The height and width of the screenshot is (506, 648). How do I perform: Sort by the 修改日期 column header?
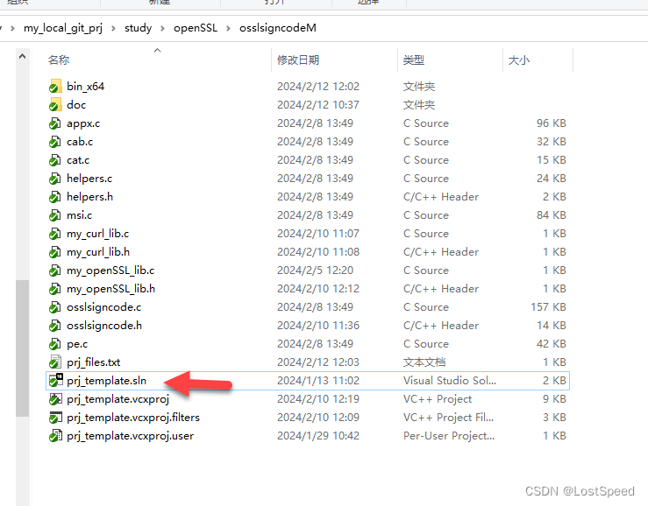click(298, 60)
